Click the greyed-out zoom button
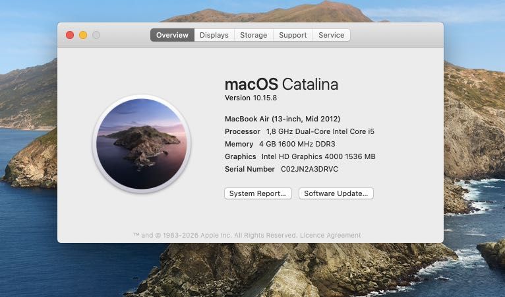This screenshot has width=505, height=297. coord(96,35)
